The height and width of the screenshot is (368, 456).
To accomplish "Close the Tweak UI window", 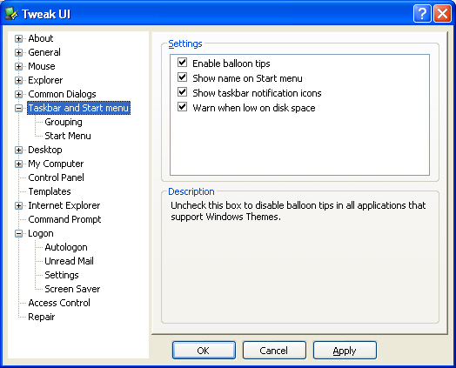I will coord(442,13).
